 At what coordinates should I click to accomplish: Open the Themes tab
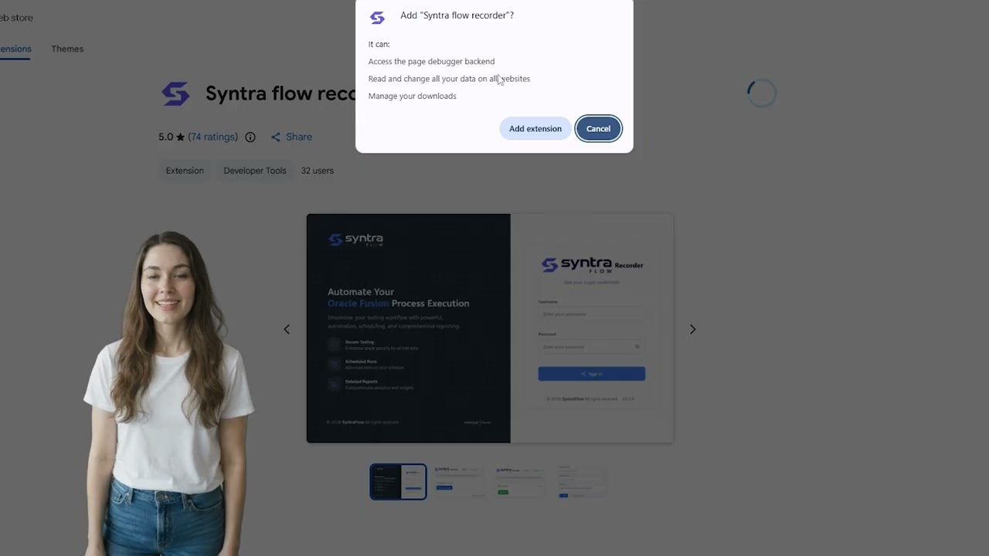pyautogui.click(x=67, y=49)
